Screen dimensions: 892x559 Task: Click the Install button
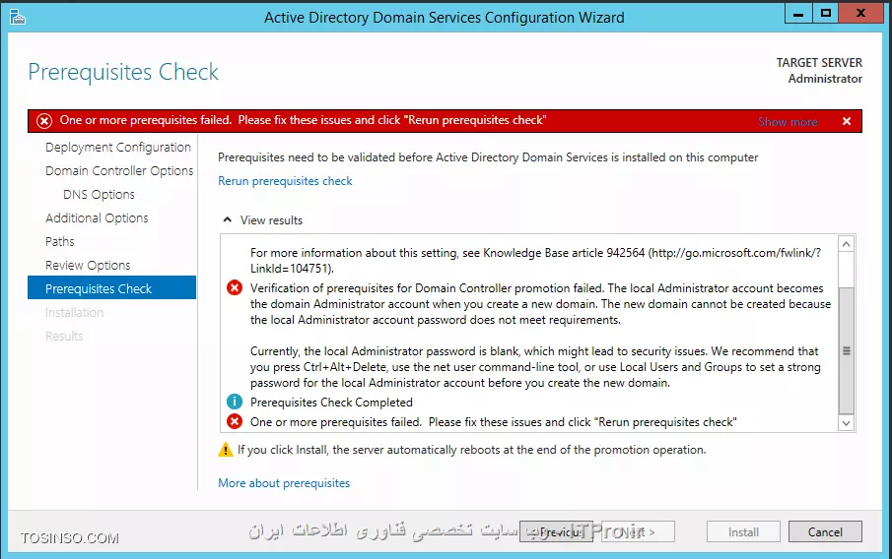(x=743, y=531)
